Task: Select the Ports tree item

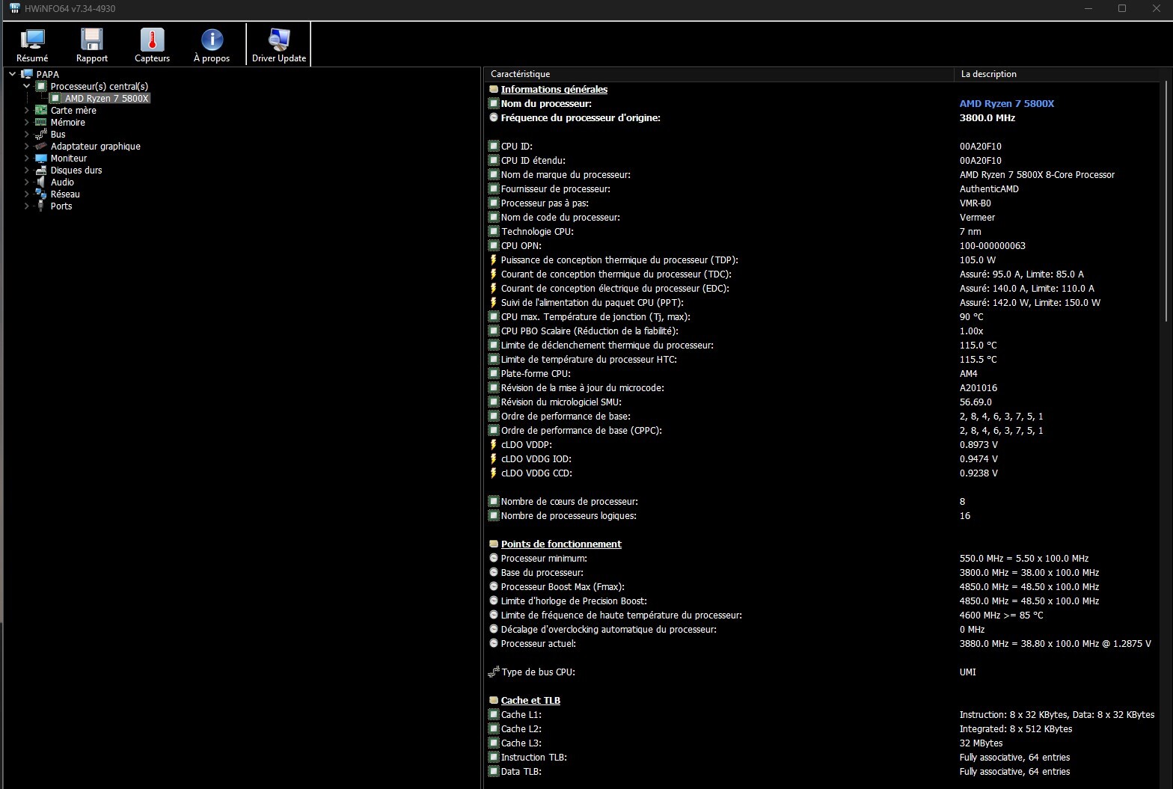Action: tap(61, 206)
